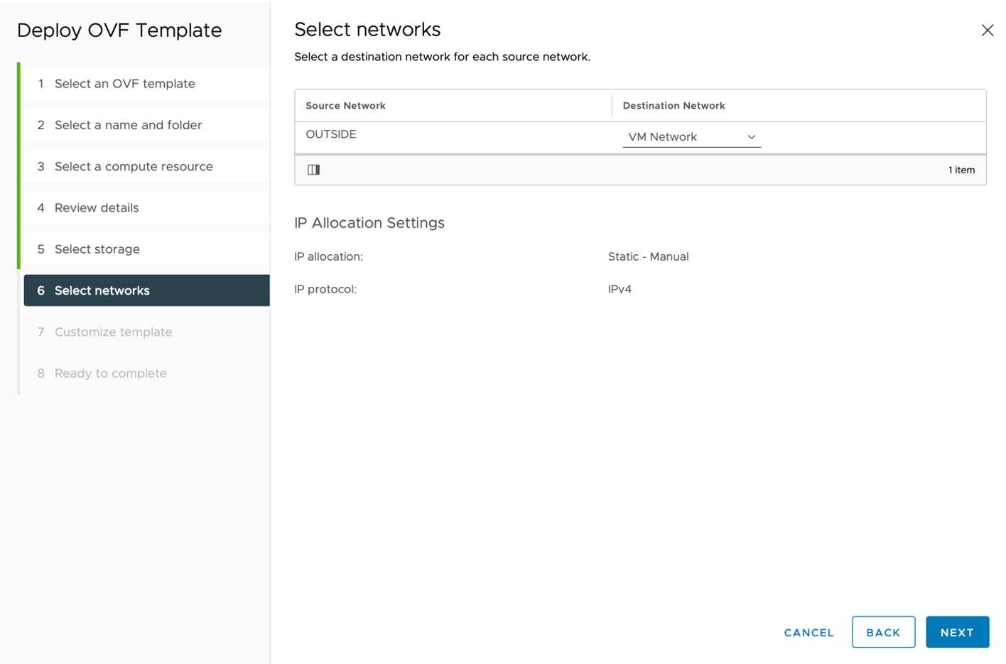Image resolution: width=1006 pixels, height=664 pixels.
Task: Select step 1 Select an OVF template
Action: pyautogui.click(x=124, y=83)
